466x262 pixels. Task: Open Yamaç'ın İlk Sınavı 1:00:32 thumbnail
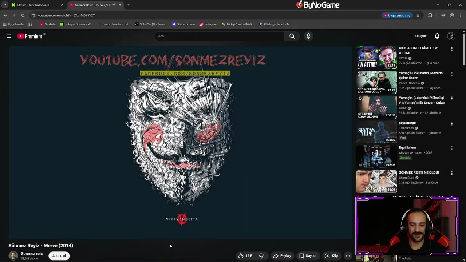tap(376, 107)
